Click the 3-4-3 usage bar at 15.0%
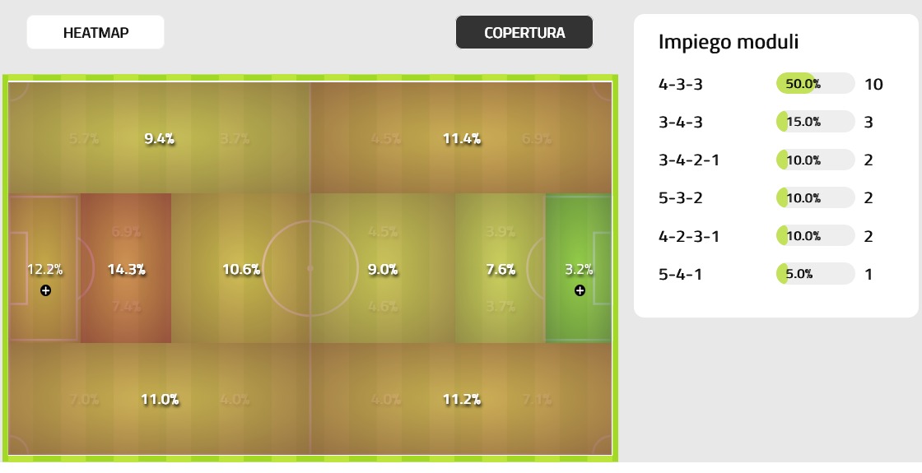This screenshot has height=473, width=922. 815,122
